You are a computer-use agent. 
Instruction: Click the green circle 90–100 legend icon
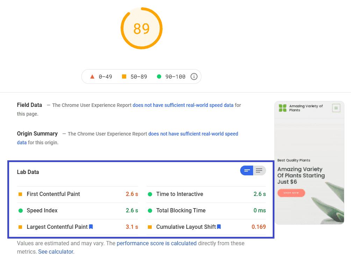pos(159,76)
